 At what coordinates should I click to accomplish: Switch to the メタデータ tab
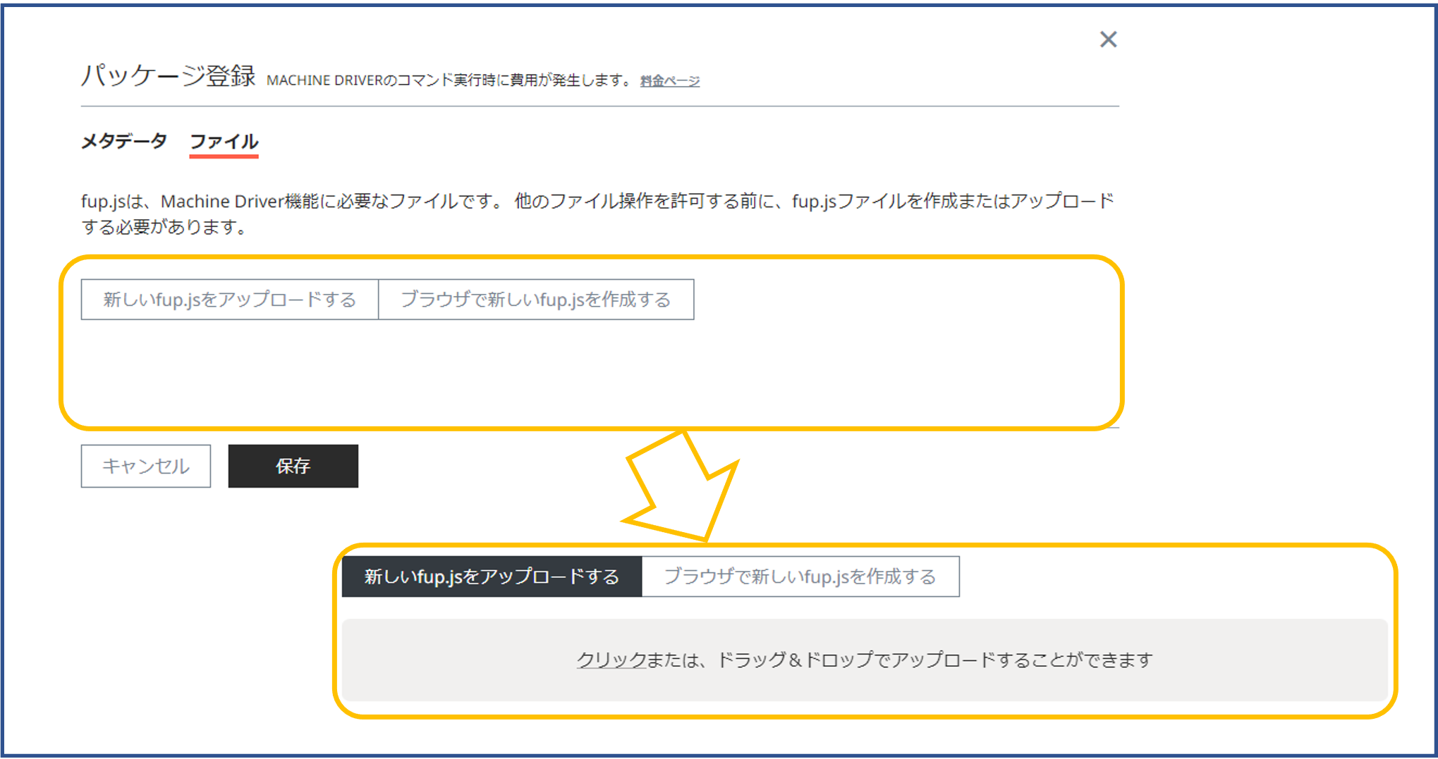pyautogui.click(x=124, y=141)
